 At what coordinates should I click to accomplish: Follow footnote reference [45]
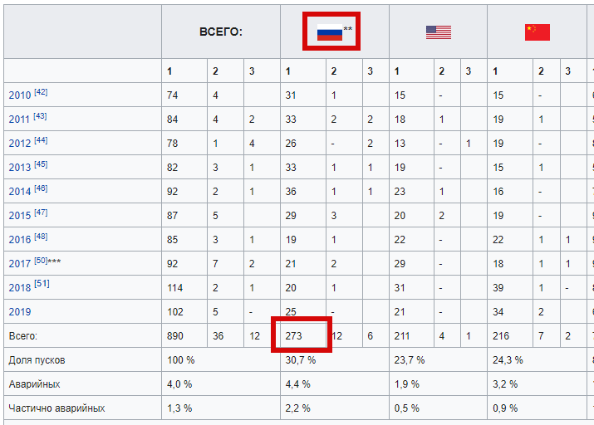(41, 164)
